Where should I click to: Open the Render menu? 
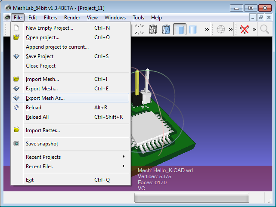(x=72, y=18)
